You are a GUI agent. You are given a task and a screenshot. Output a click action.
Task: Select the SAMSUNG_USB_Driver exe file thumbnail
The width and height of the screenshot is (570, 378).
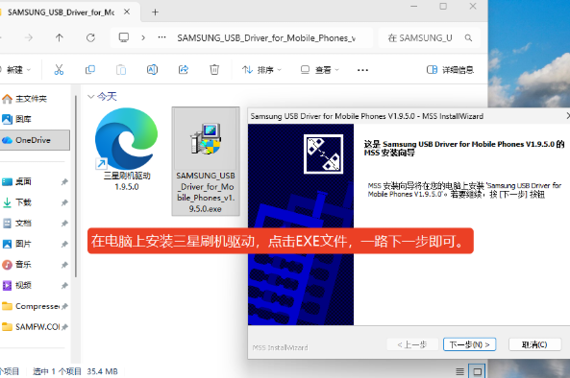(206, 161)
